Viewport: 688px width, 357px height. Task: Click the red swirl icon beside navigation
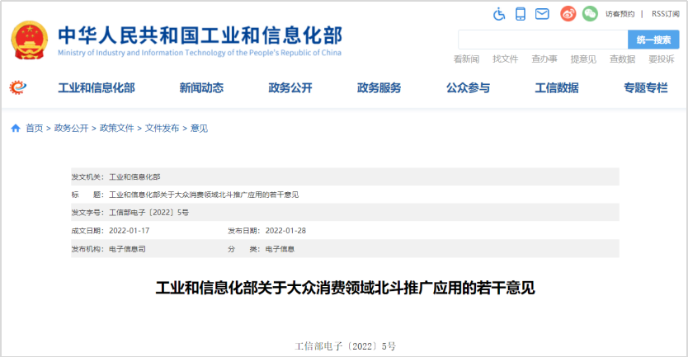click(17, 88)
